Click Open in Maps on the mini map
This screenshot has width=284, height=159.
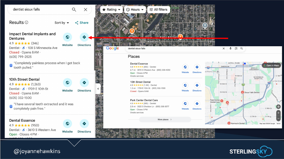coord(271,65)
